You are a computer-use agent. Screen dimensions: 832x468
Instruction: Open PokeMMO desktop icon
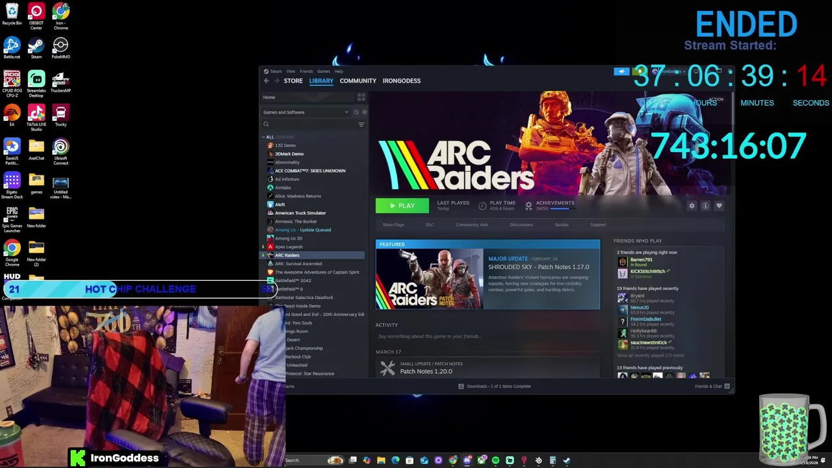coord(60,48)
